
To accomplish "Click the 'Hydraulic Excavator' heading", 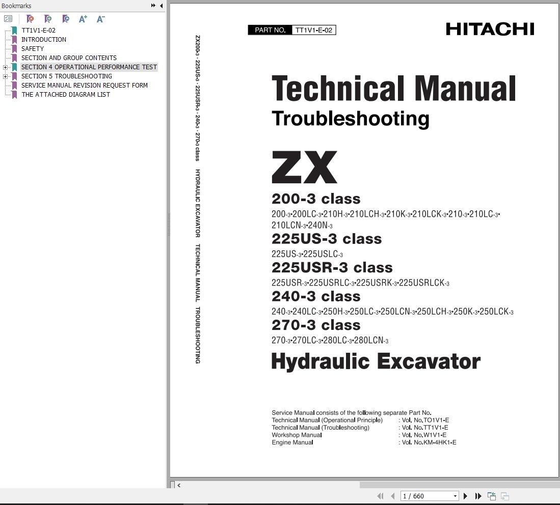I will [x=376, y=361].
